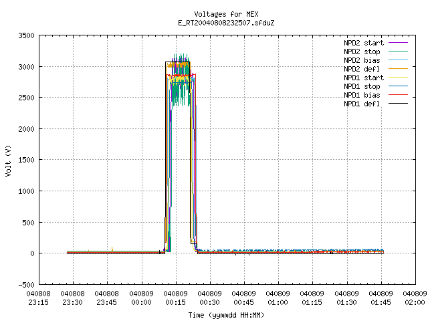Image resolution: width=428 pixels, height=321 pixels.
Task: Click the small orange spike near 23:47
Action: pos(112,249)
